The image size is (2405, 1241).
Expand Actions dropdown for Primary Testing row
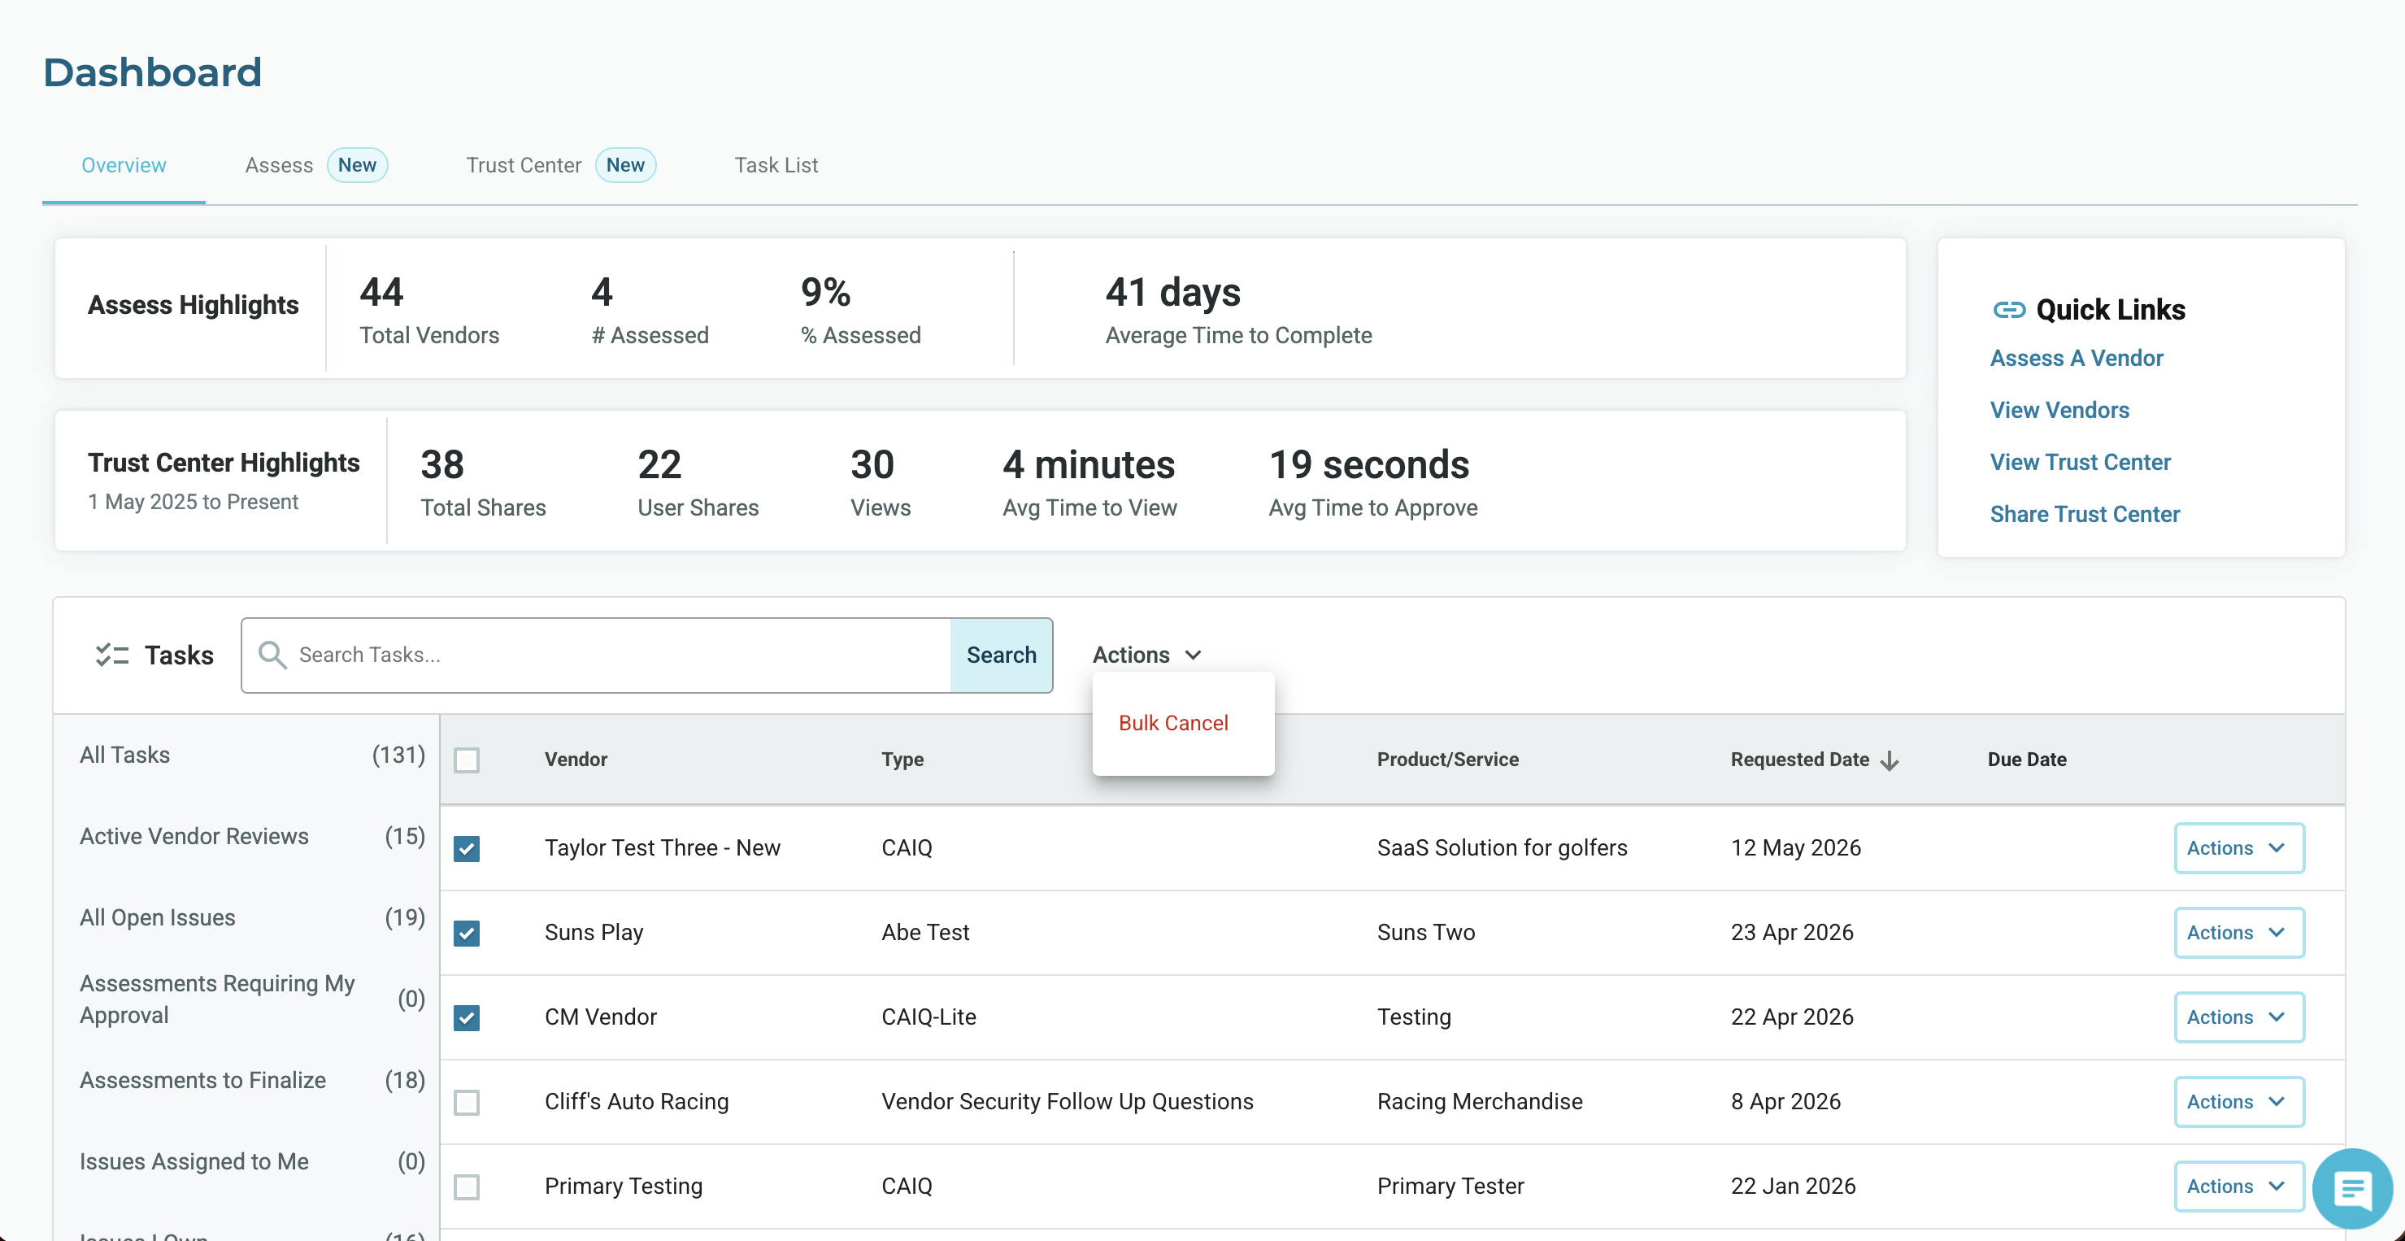click(2239, 1186)
